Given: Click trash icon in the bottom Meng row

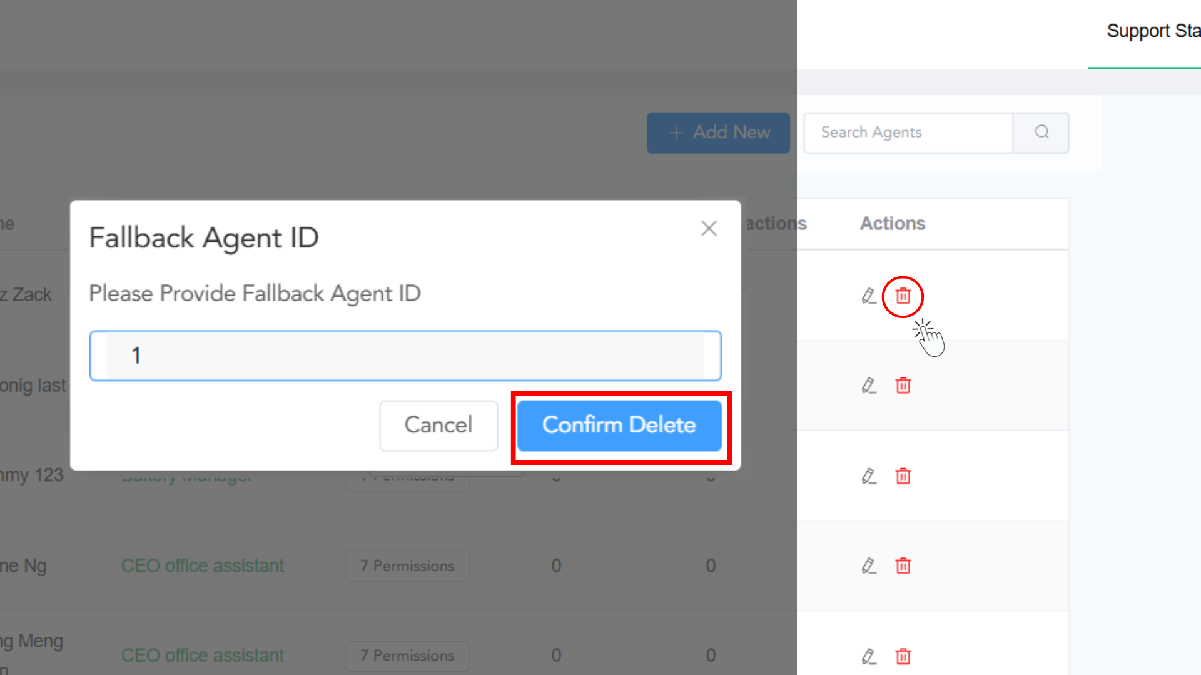Looking at the screenshot, I should coord(903,656).
